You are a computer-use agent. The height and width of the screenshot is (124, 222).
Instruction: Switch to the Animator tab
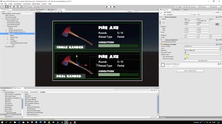pos(40,10)
